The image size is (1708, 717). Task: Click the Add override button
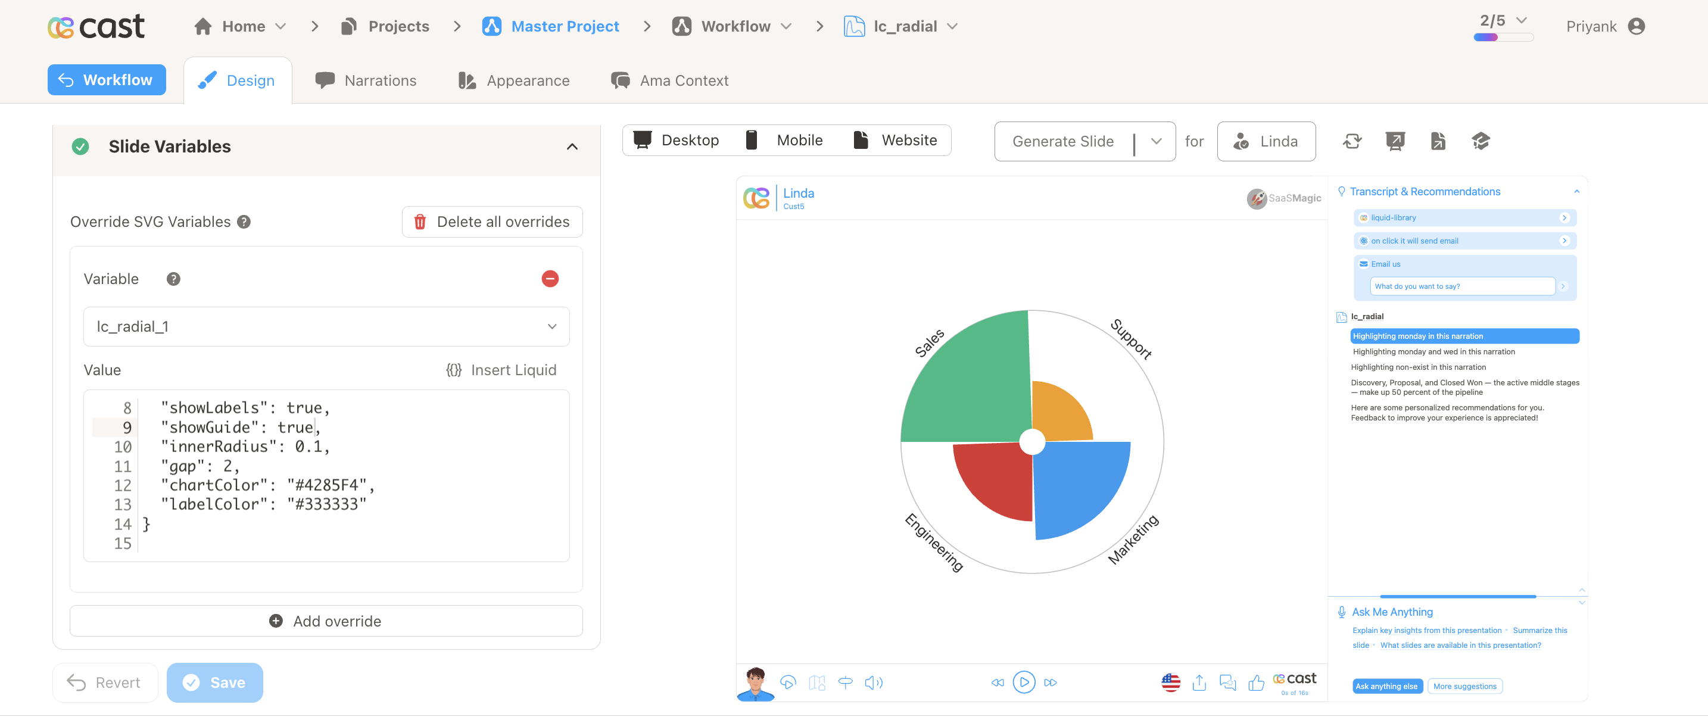coord(326,621)
